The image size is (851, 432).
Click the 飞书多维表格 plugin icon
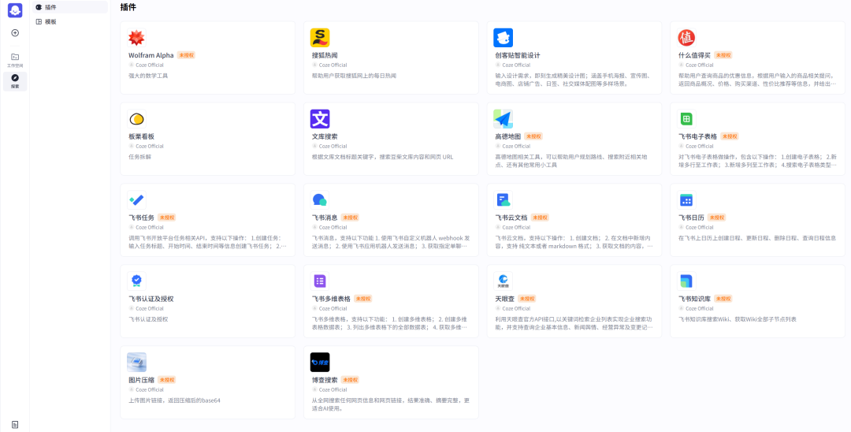[x=320, y=281]
